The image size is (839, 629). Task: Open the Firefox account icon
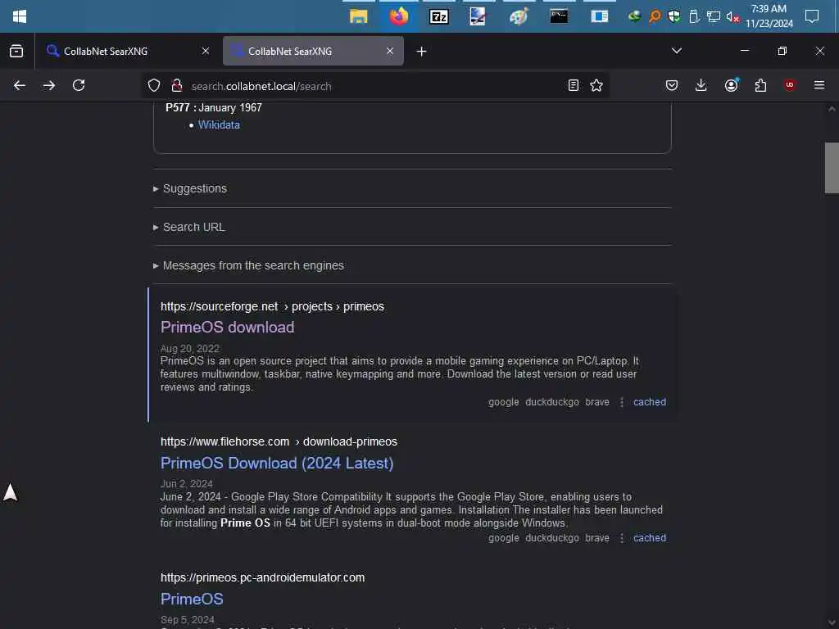tap(731, 85)
